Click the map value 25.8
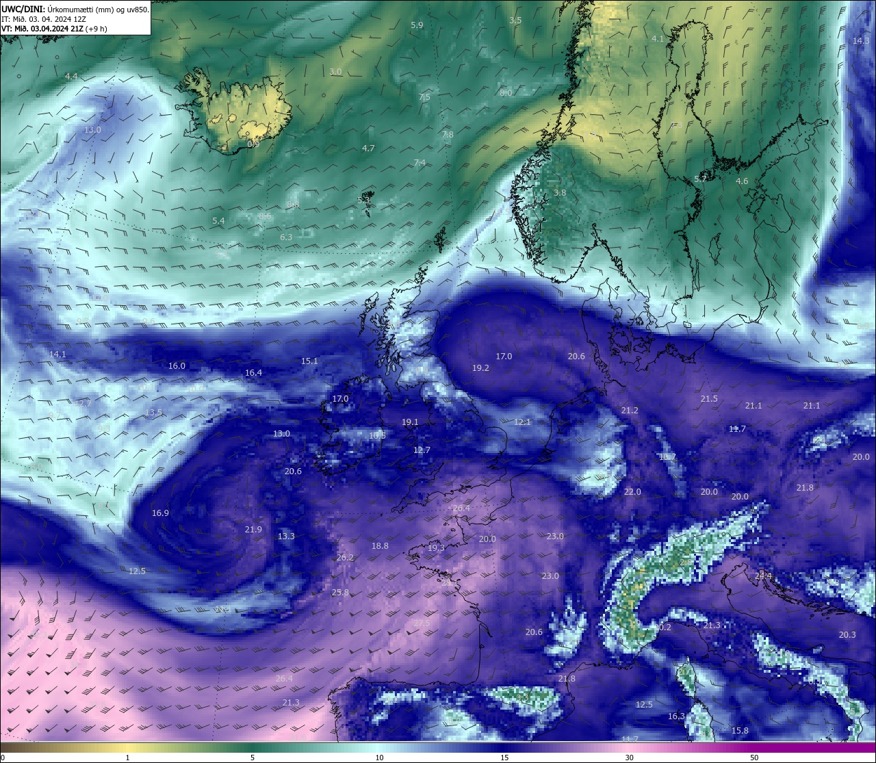The image size is (876, 763). pyautogui.click(x=340, y=593)
